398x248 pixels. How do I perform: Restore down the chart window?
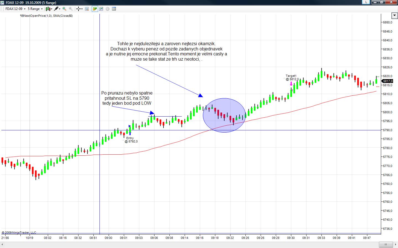click(382, 2)
